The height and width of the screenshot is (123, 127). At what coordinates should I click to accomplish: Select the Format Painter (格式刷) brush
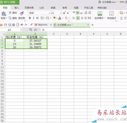point(22,13)
